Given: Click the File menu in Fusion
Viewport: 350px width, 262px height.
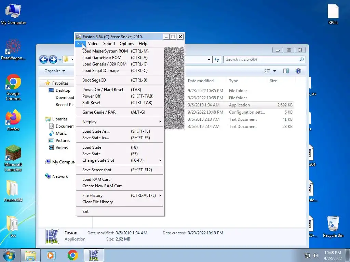Looking at the screenshot, I should tap(80, 44).
